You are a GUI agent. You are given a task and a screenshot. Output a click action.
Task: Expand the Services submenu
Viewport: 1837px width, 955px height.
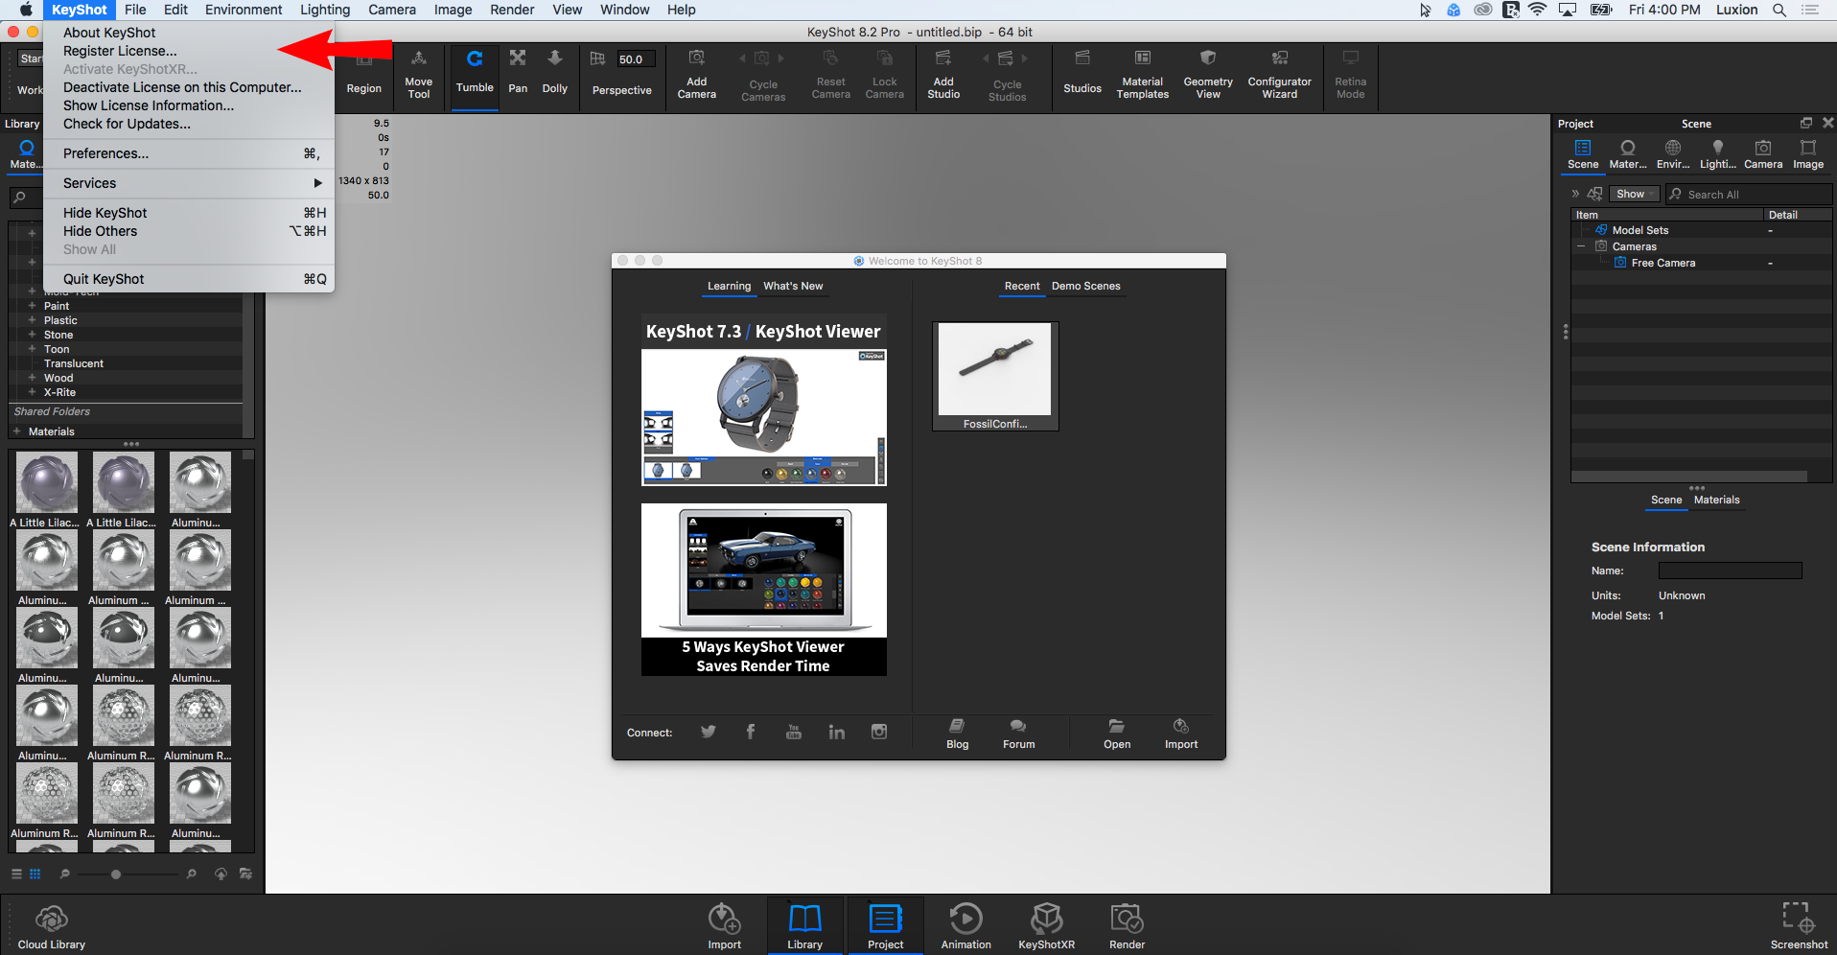click(188, 183)
